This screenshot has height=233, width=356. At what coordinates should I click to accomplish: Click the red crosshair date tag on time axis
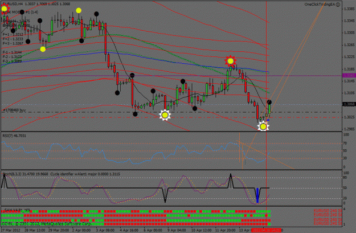(267, 230)
